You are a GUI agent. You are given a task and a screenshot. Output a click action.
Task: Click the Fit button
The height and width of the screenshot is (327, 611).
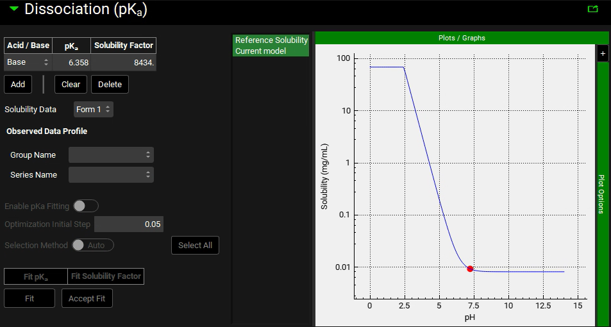point(29,298)
